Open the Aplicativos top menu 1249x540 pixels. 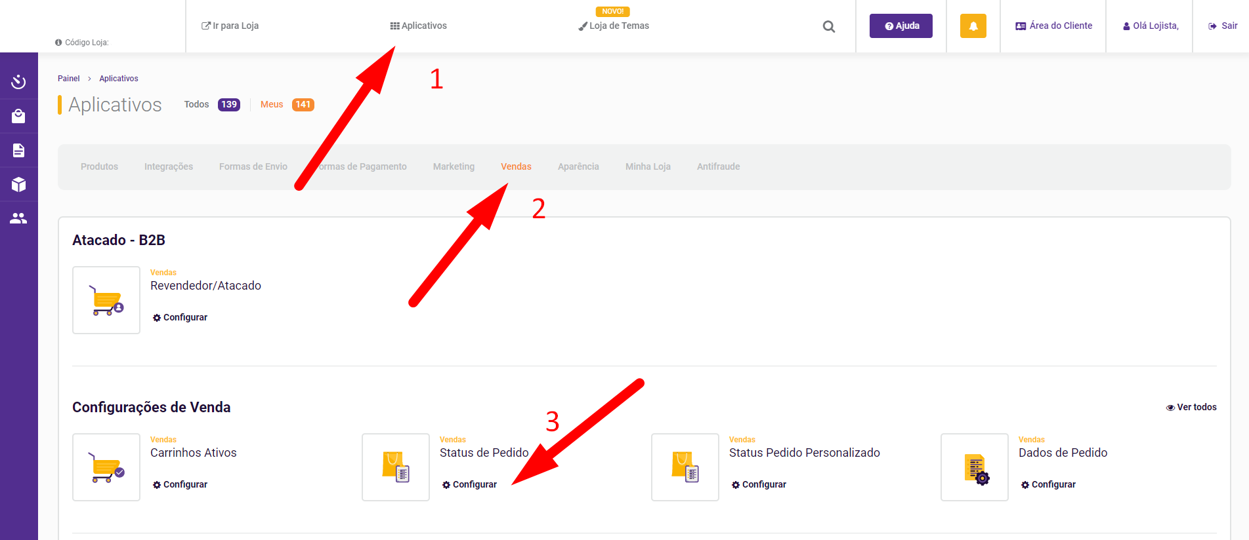click(419, 26)
